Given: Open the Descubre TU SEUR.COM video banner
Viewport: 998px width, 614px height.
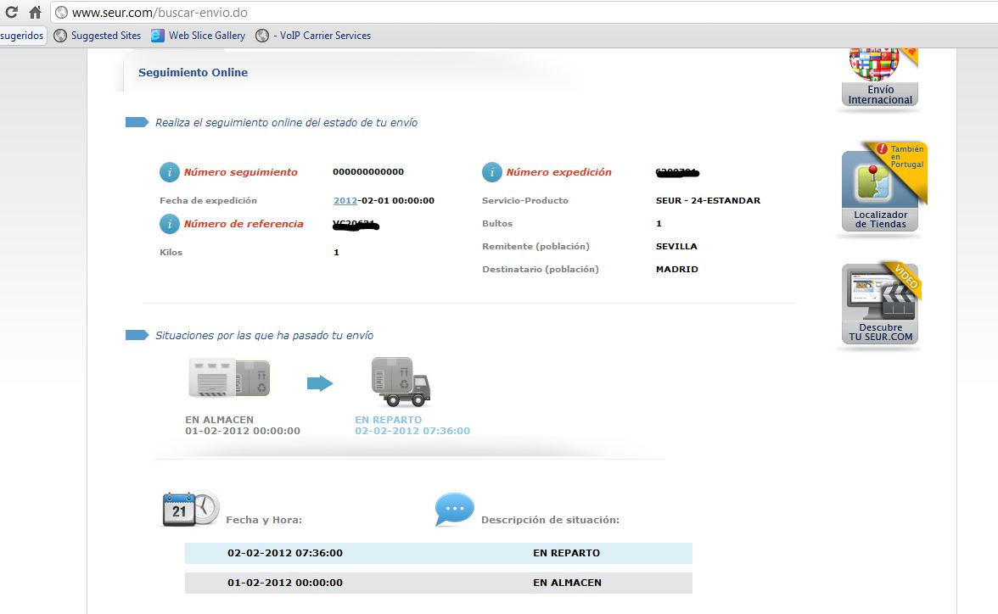Looking at the screenshot, I should click(880, 304).
